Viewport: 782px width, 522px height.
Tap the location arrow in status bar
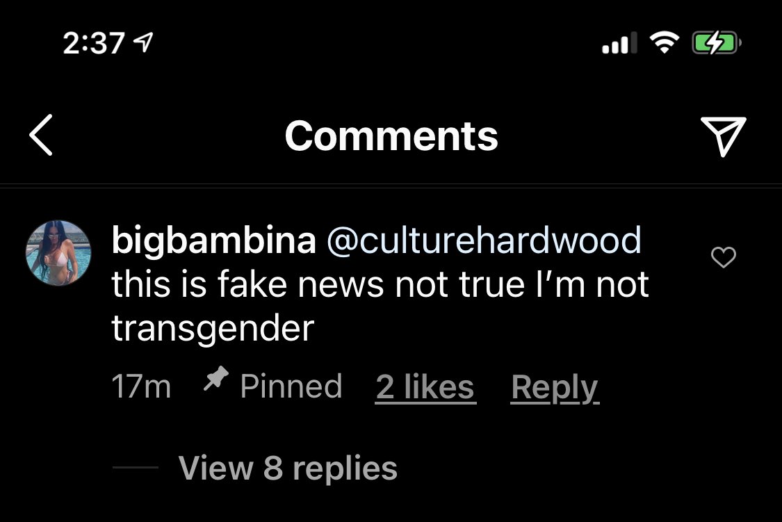pyautogui.click(x=144, y=42)
